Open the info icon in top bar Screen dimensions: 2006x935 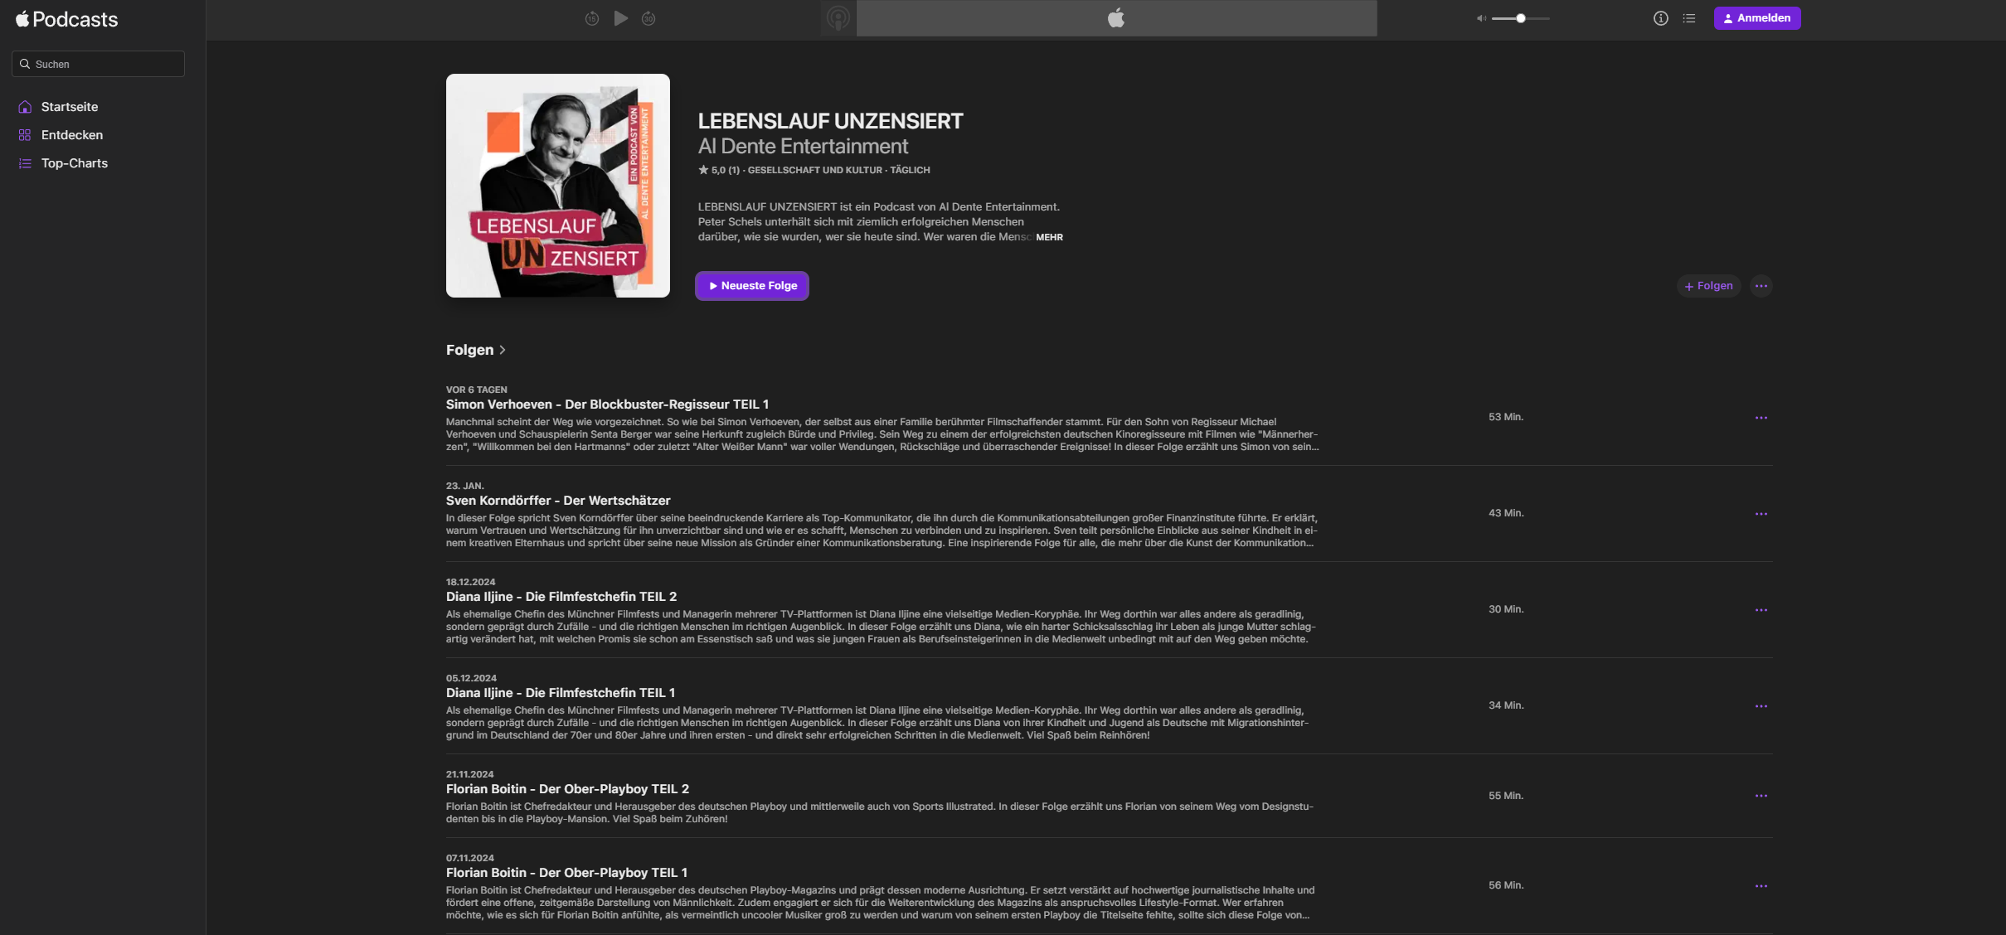(x=1660, y=18)
